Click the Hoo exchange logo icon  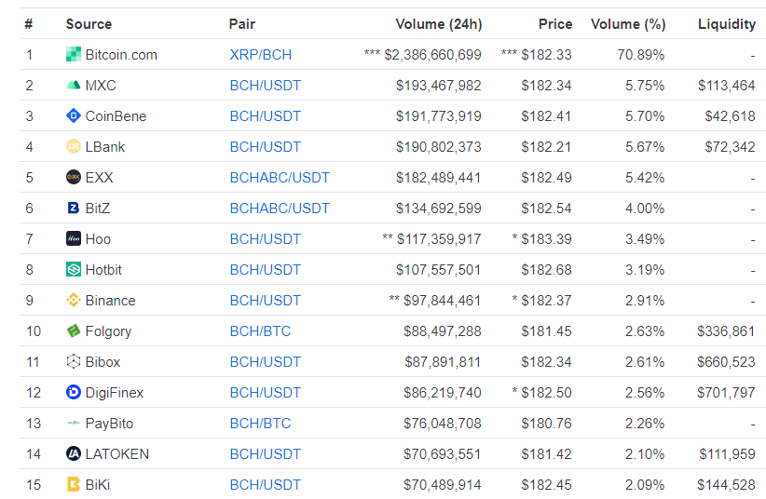pyautogui.click(x=74, y=238)
